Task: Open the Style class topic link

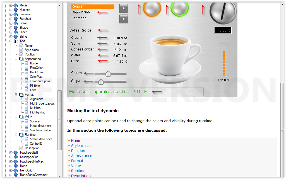Action: pos(80,146)
